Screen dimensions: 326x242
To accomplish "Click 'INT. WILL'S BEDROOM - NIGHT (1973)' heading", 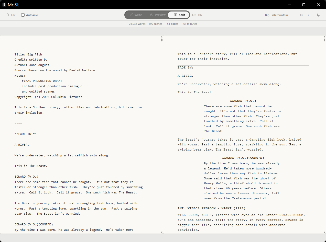I will [211, 208].
